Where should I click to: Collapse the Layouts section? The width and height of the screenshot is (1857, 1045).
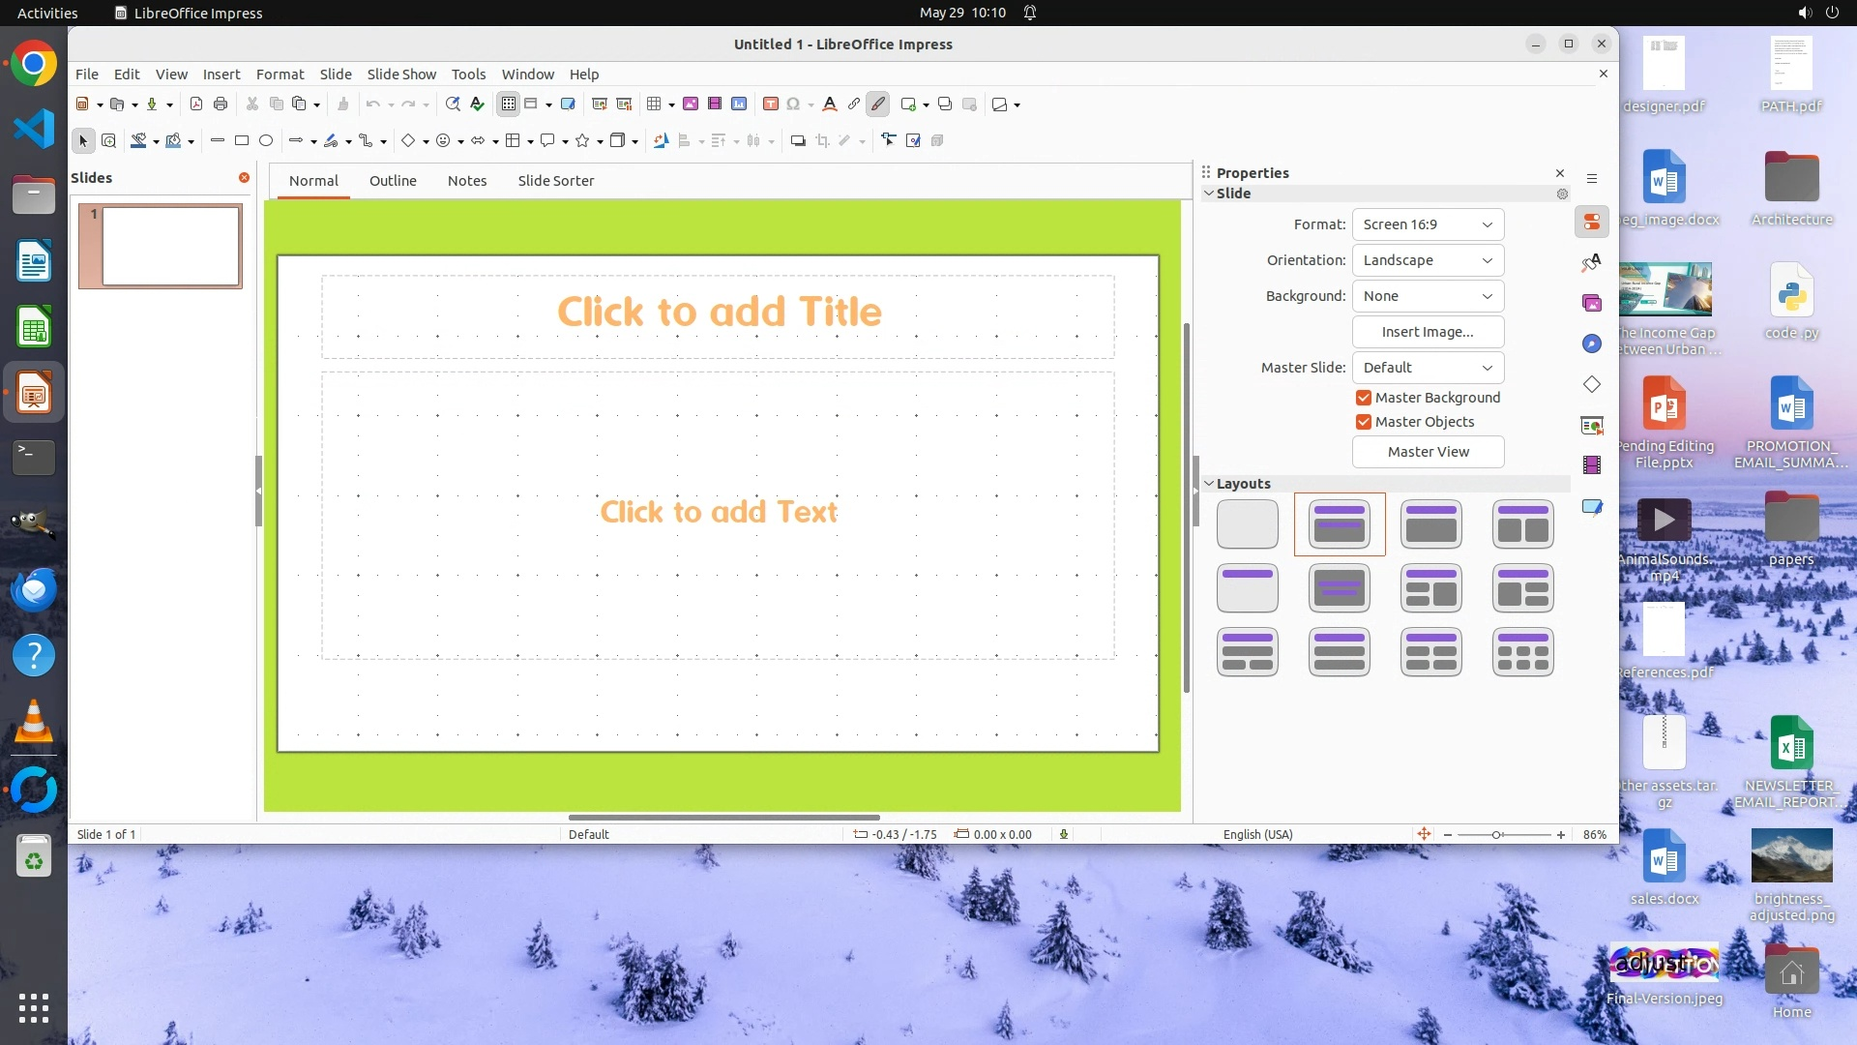coord(1209,484)
